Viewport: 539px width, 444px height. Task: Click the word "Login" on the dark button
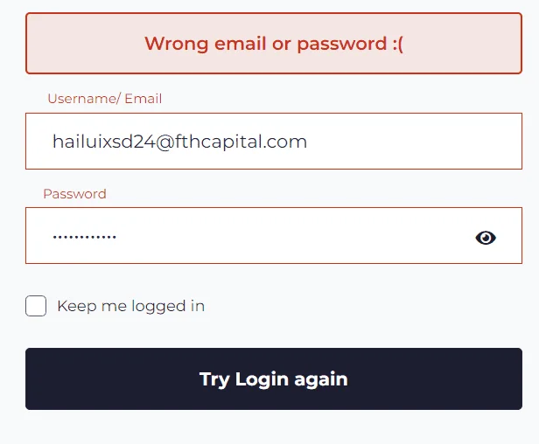pyautogui.click(x=262, y=380)
